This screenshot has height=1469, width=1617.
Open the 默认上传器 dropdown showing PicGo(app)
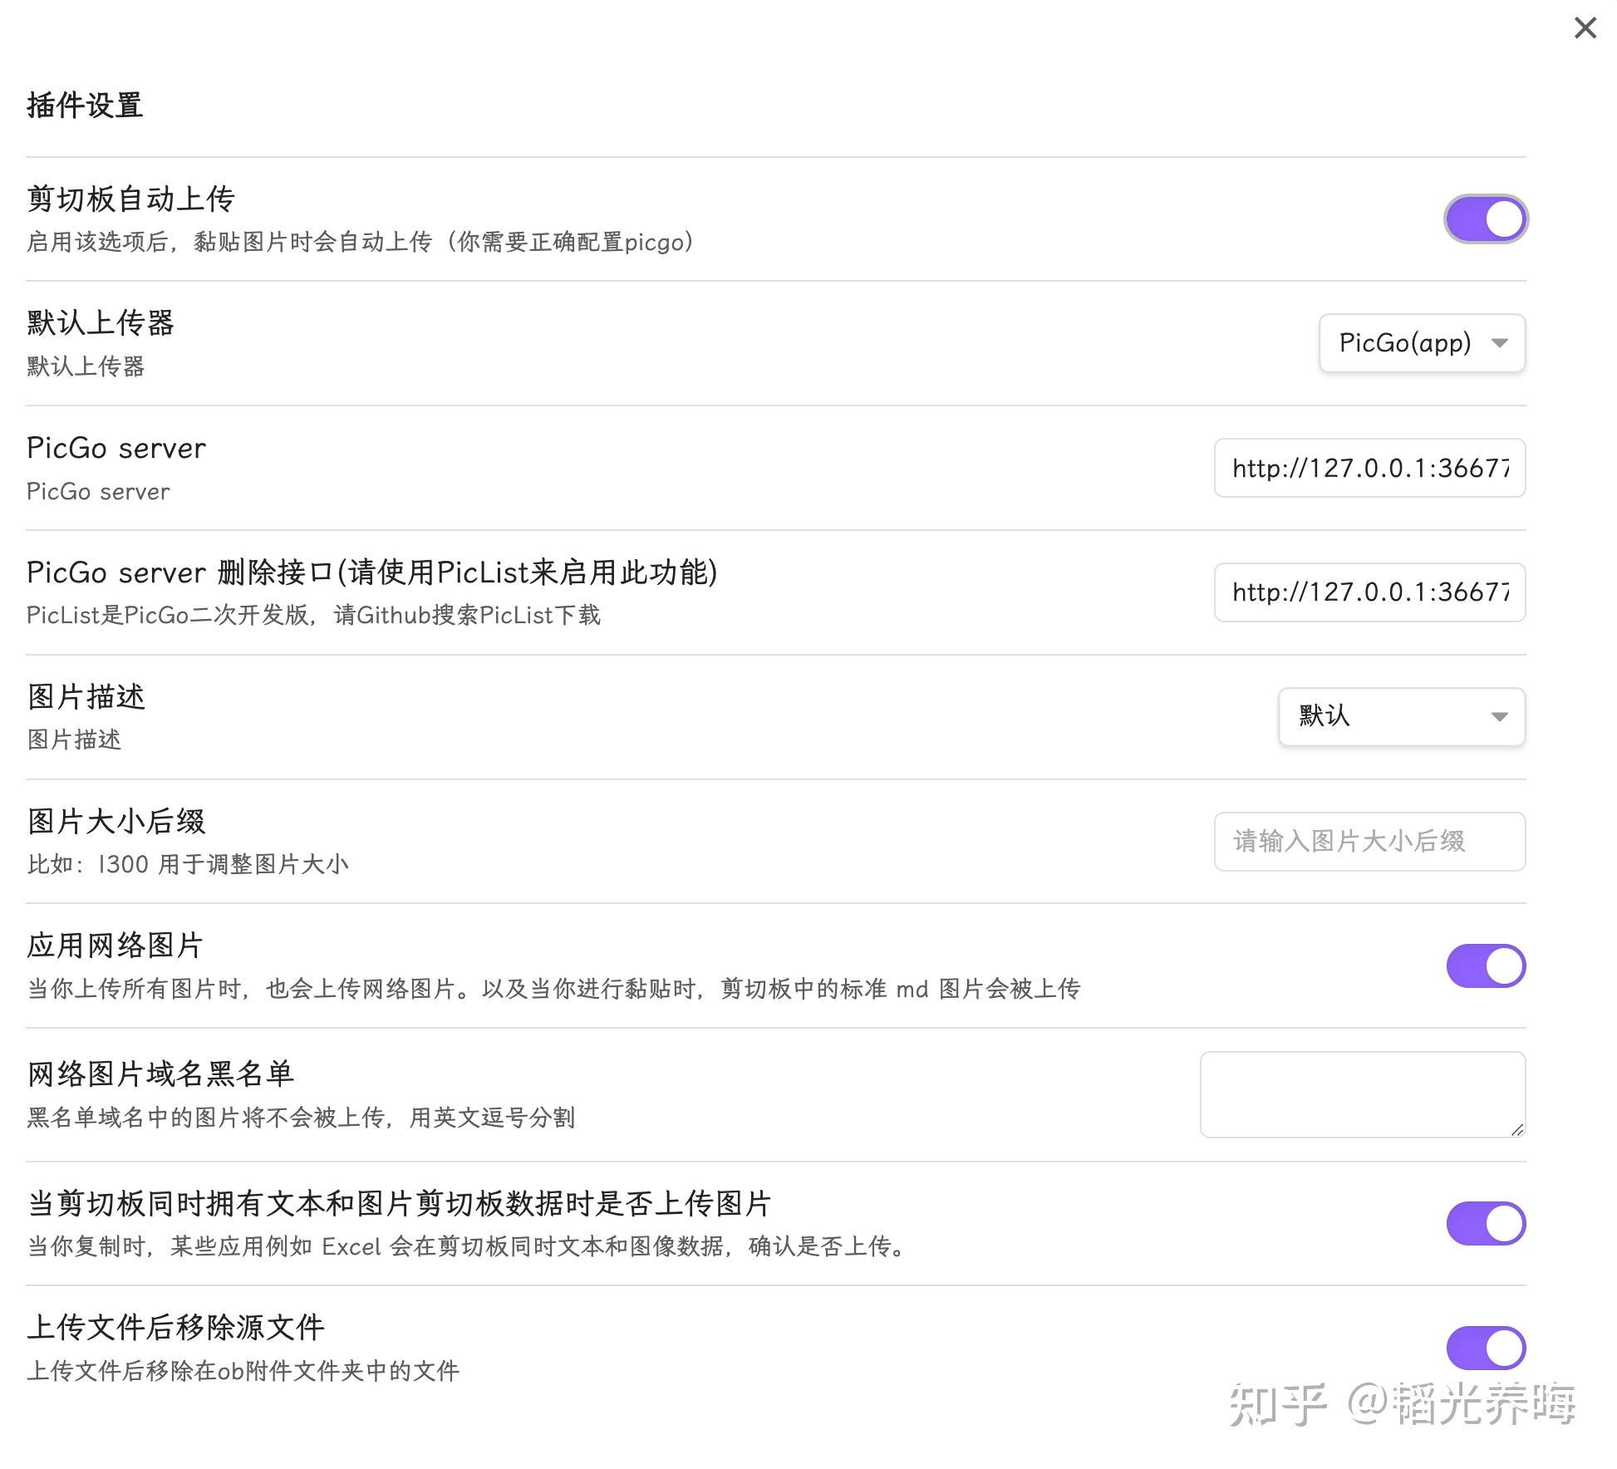pos(1421,343)
